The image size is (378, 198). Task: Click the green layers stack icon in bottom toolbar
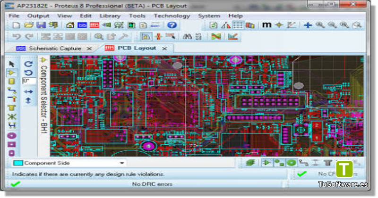pyautogui.click(x=250, y=163)
